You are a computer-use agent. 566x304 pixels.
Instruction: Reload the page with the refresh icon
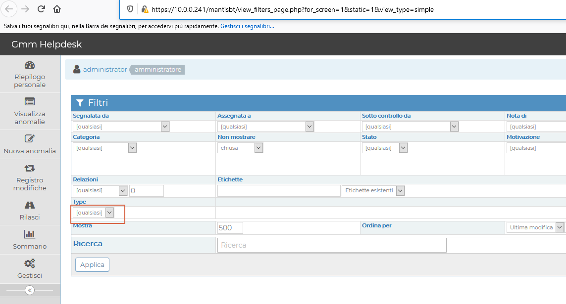click(41, 8)
